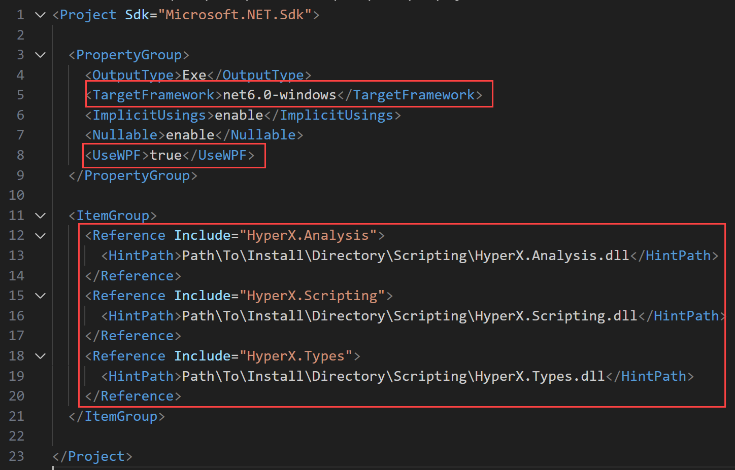The image size is (735, 470).
Task: Select line number 23 in gutter
Action: (x=16, y=456)
